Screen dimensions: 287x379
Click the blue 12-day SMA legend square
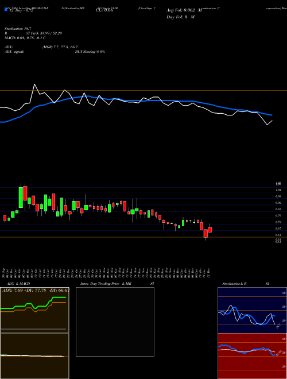pyautogui.click(x=6, y=9)
